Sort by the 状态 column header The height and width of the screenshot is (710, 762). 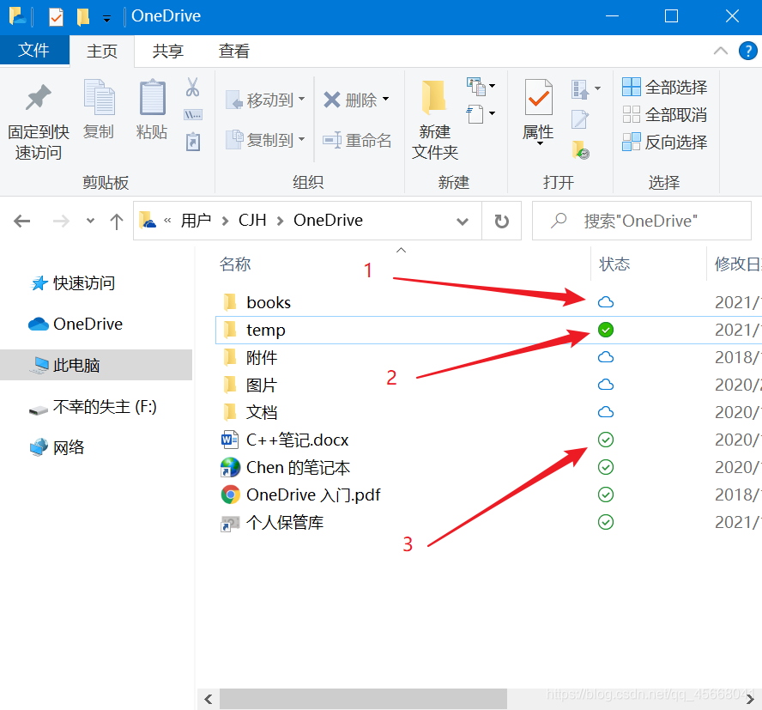tap(614, 264)
